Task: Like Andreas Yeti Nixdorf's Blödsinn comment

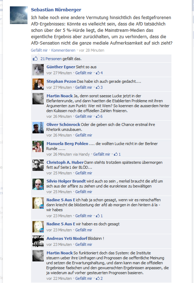Action: [x=84, y=244]
